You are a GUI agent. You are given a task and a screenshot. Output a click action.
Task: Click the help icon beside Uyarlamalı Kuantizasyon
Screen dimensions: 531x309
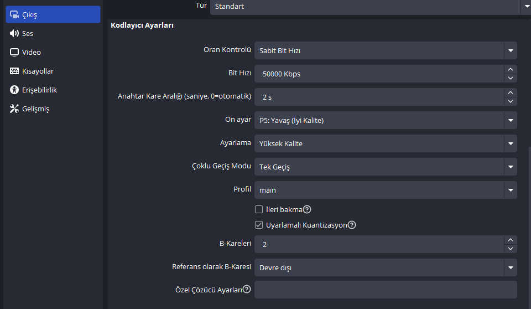pyautogui.click(x=352, y=225)
